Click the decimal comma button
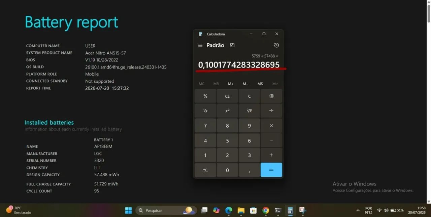 [x=250, y=170]
